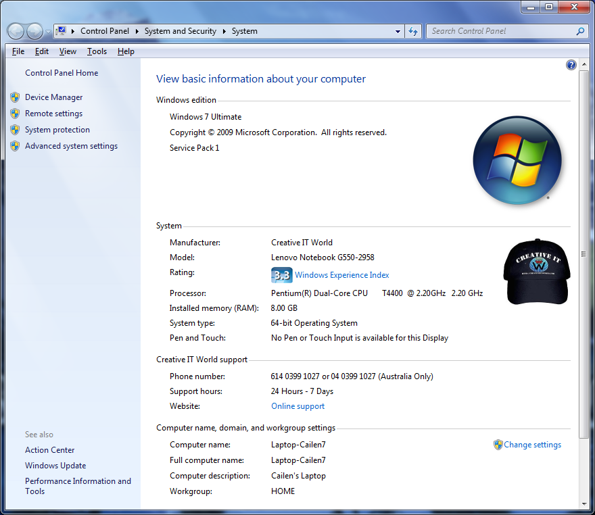The width and height of the screenshot is (595, 515).
Task: Open the Help menu
Action: 126,51
